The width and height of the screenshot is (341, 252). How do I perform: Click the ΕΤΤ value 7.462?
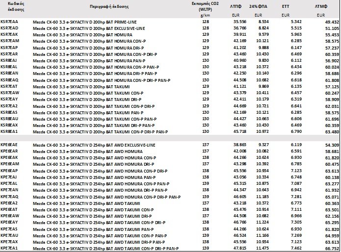[296, 248]
